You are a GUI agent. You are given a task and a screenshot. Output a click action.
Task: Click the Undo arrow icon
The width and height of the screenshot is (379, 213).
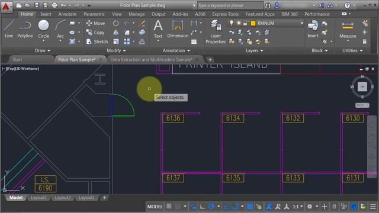pyautogui.click(x=63, y=5)
